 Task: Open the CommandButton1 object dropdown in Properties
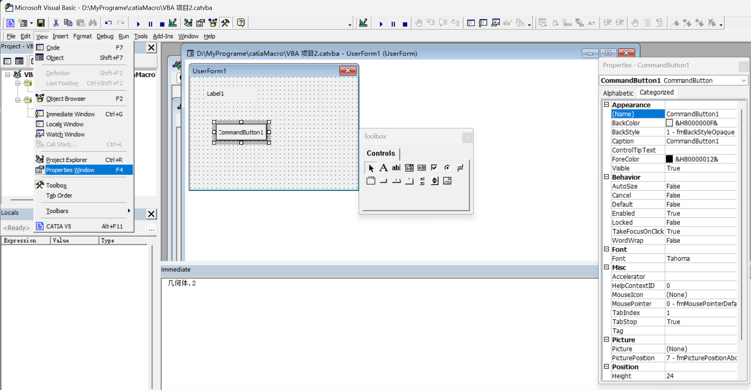(743, 80)
